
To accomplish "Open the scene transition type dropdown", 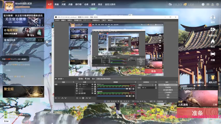I will pyautogui.click(x=146, y=85).
